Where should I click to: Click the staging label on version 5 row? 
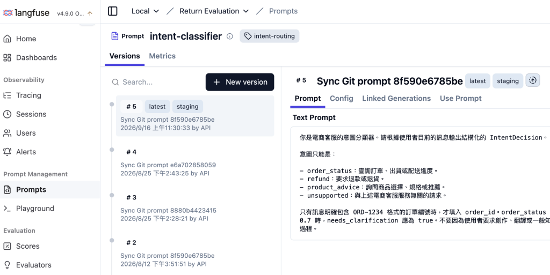[x=187, y=107]
